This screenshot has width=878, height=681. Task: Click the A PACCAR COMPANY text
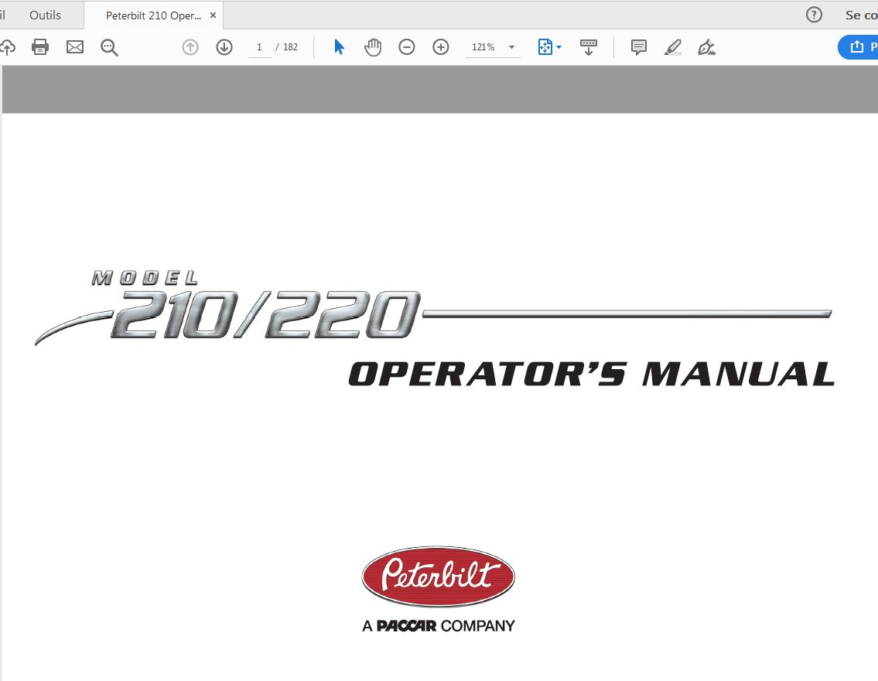click(x=439, y=625)
